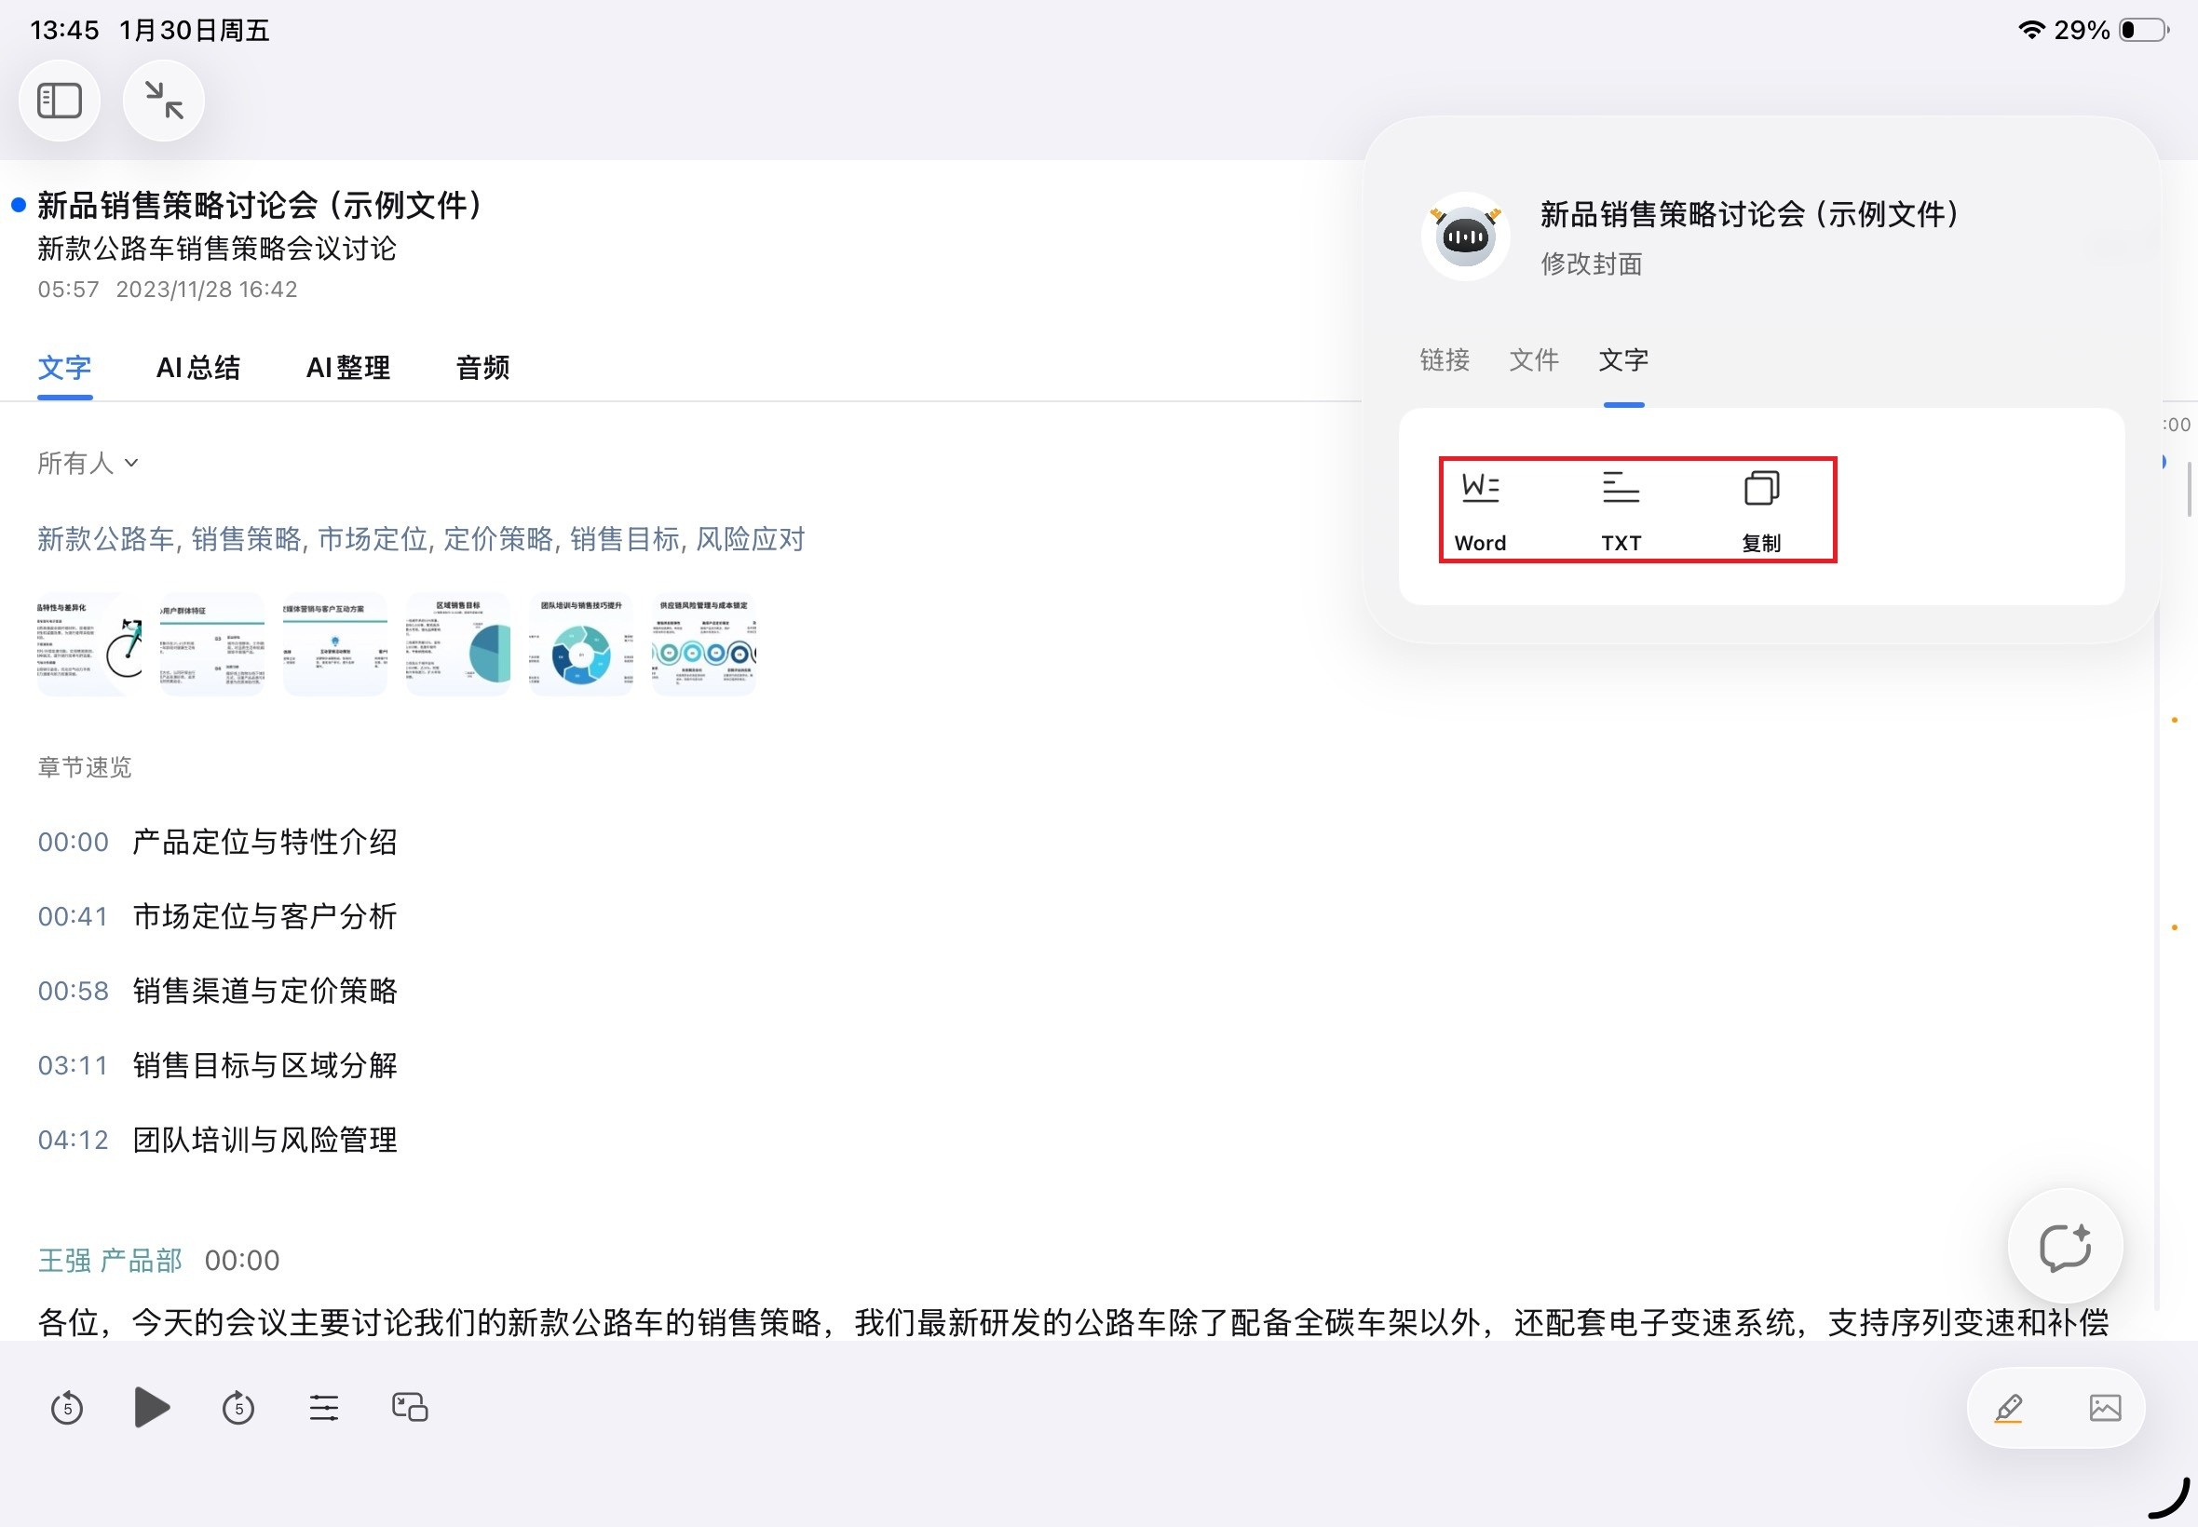This screenshot has height=1527, width=2198.
Task: Switch to the AI 总结 tab
Action: click(x=198, y=368)
